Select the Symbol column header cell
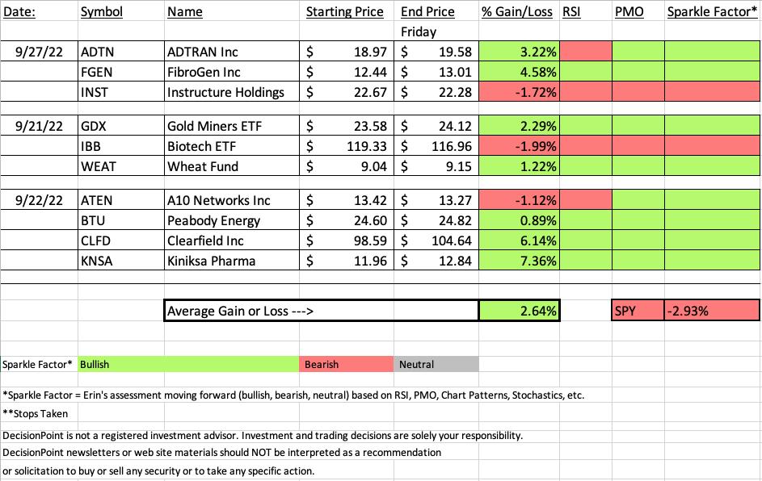Viewport: 762px width, 481px height. pyautogui.click(x=121, y=11)
